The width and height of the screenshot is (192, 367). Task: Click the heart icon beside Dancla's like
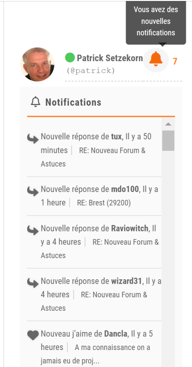33,335
